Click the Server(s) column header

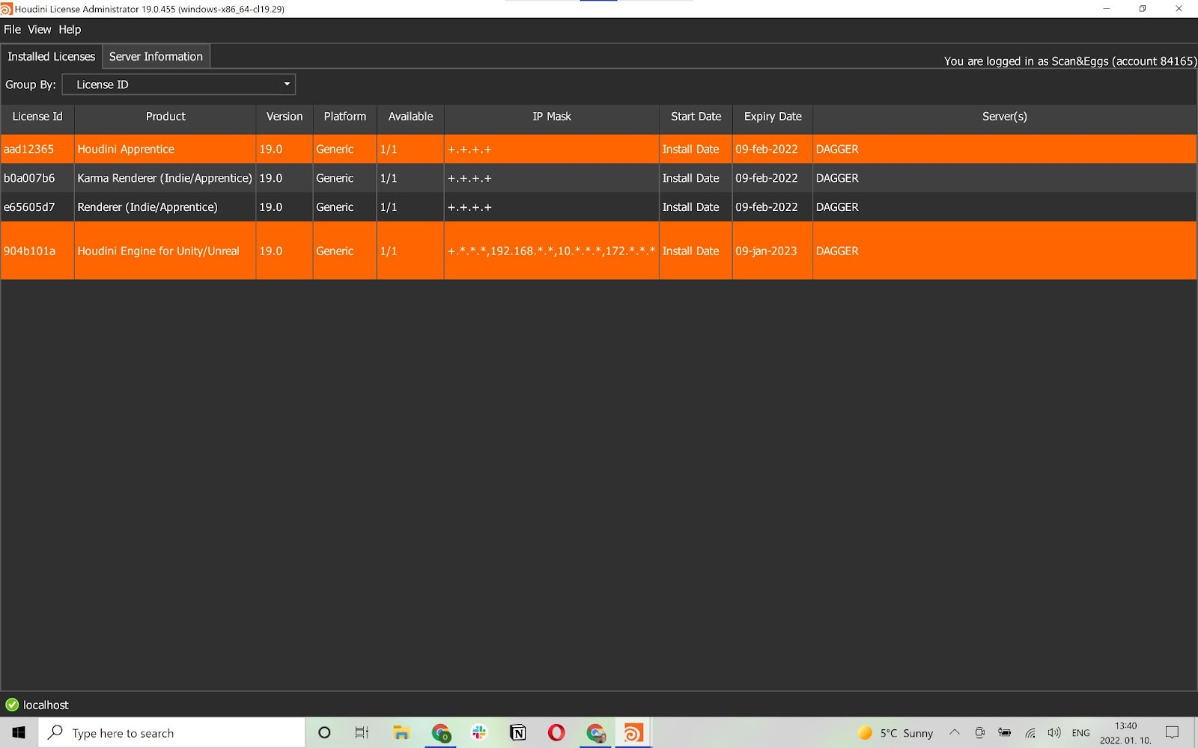click(1005, 117)
